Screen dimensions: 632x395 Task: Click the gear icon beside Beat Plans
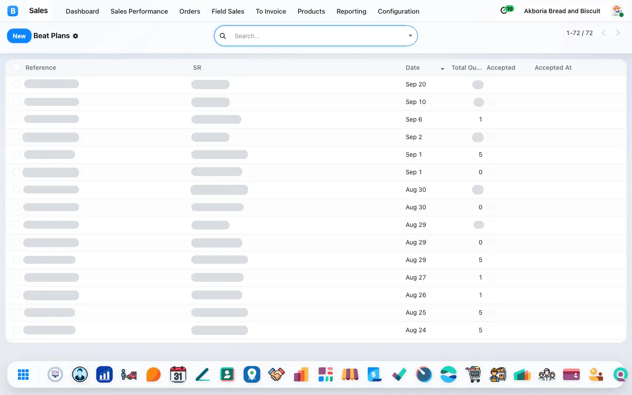[x=75, y=36]
